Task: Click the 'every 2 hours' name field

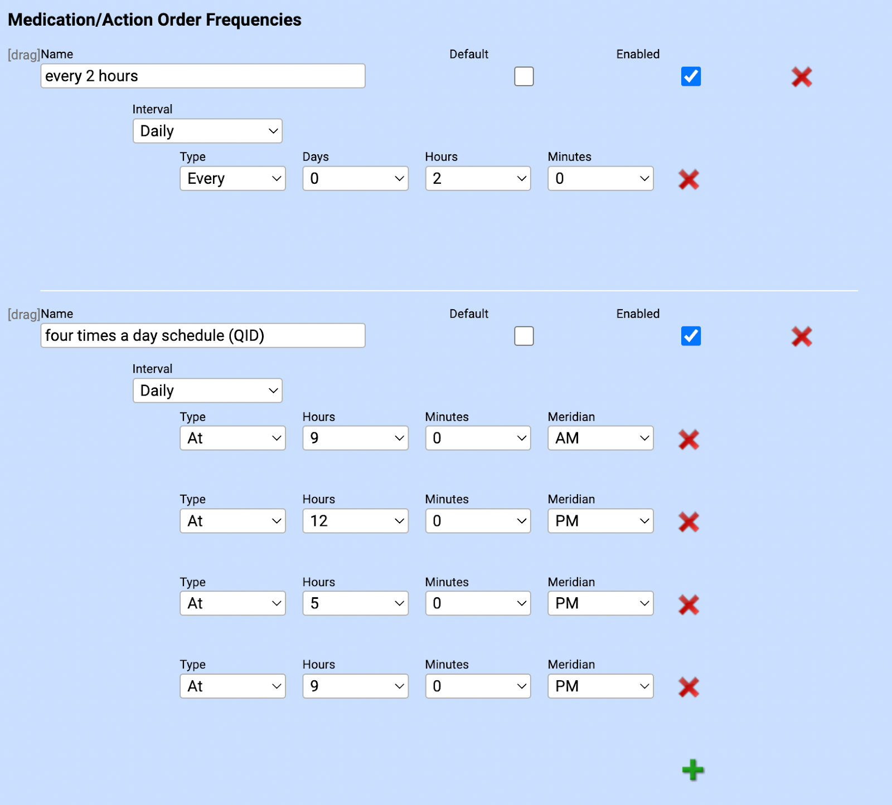Action: pos(202,76)
